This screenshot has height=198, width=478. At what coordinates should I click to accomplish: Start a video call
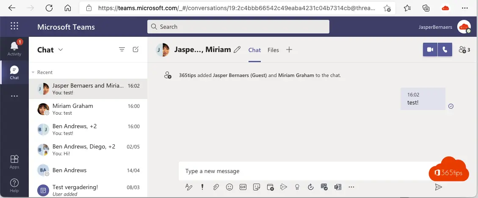click(430, 49)
